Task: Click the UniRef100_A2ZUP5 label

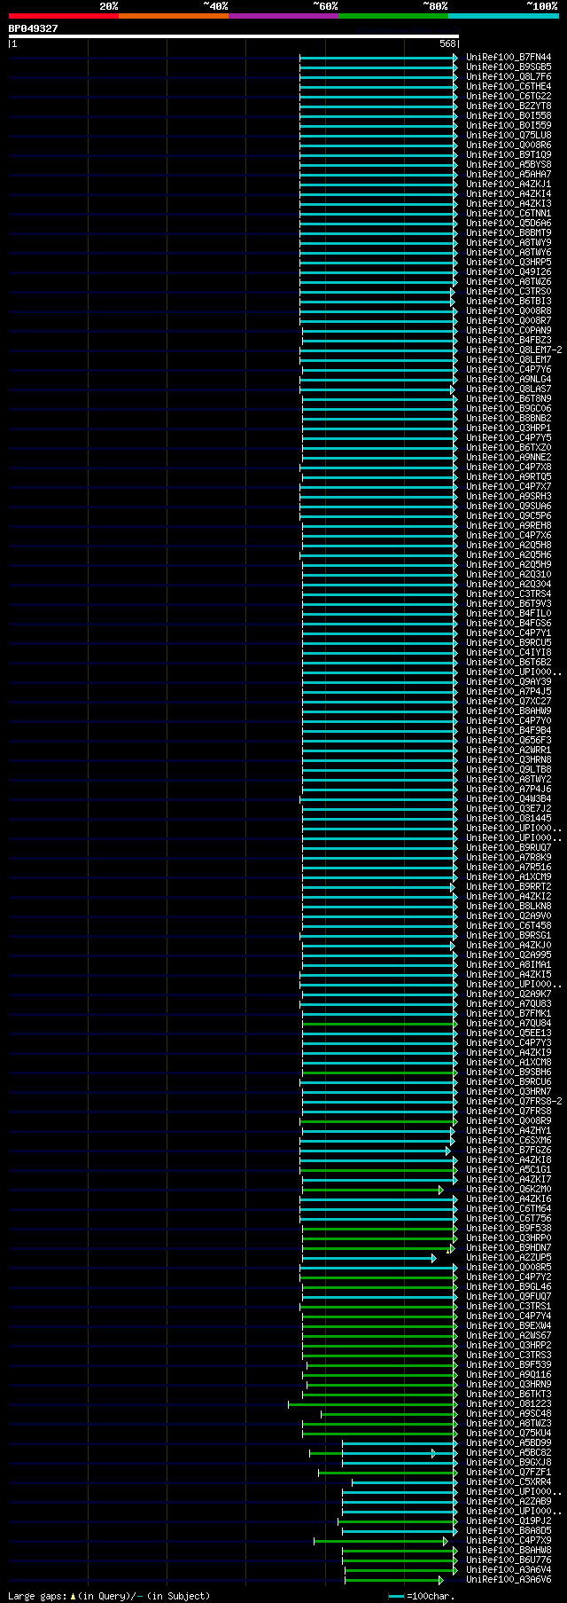Action: pyautogui.click(x=509, y=1258)
